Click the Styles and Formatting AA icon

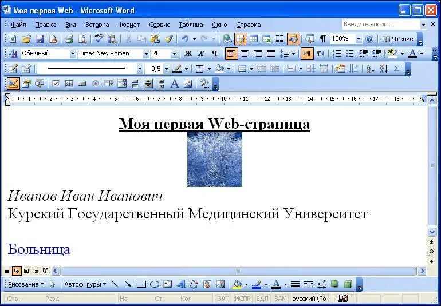(13, 53)
